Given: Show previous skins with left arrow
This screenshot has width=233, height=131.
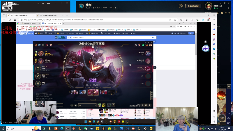Looking at the screenshot, I should pos(70,92).
